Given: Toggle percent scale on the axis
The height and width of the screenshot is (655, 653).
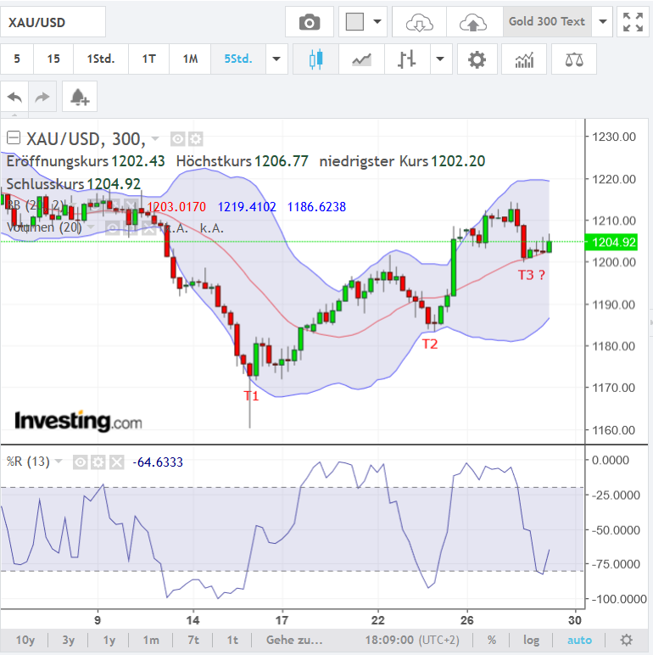Looking at the screenshot, I should [x=492, y=640].
